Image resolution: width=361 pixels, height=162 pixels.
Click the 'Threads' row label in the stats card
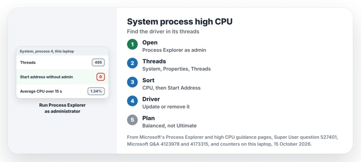(28, 62)
